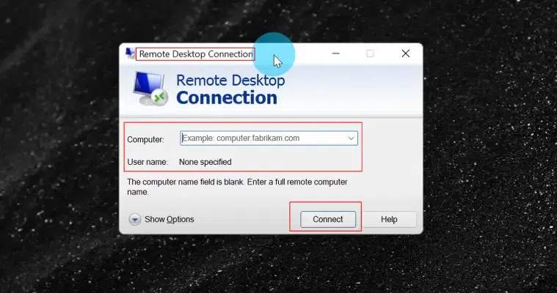Click 'The computer name field is blank' message
Viewport: 557px width, 293px height.
coord(237,187)
